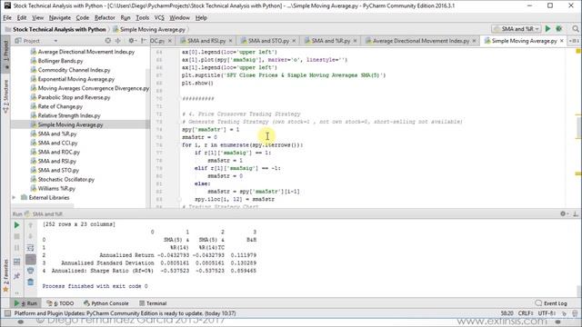Pin the Run tab

click(16, 276)
